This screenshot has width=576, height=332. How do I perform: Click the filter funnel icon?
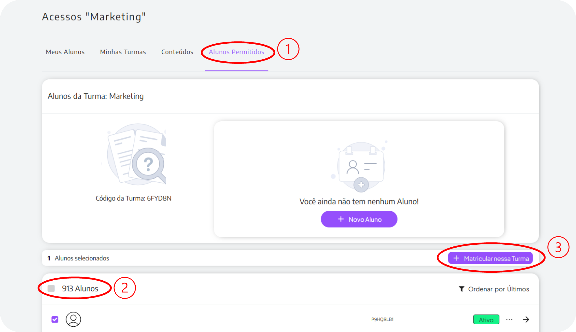[461, 289]
